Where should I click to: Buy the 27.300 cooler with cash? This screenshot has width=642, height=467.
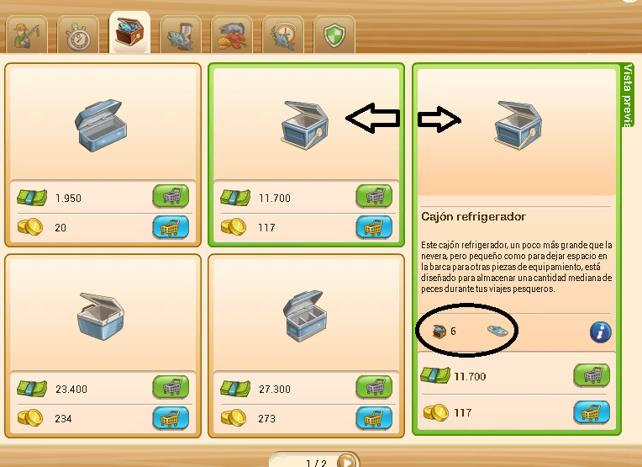374,387
